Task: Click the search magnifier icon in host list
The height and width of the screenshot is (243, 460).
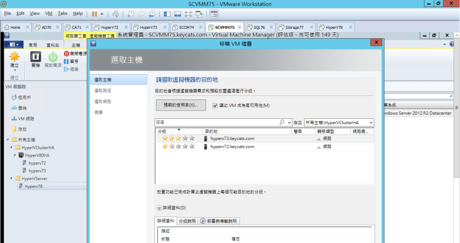Action: coord(282,122)
